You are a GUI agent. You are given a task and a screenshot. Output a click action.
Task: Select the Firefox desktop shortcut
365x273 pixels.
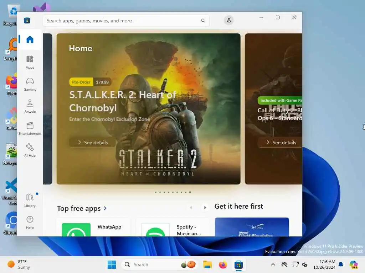click(12, 84)
